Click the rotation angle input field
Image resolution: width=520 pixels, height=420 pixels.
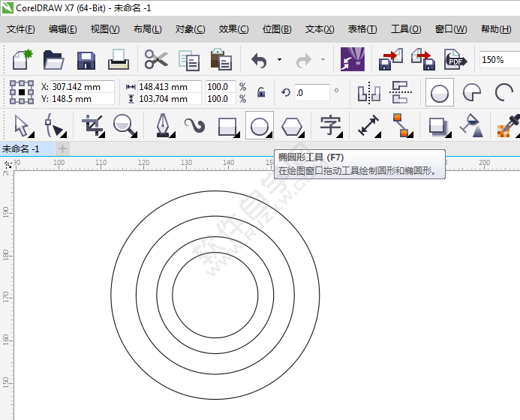[x=311, y=93]
